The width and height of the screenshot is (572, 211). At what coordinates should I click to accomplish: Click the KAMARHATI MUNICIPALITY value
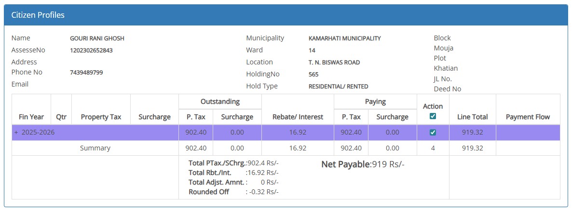(344, 38)
